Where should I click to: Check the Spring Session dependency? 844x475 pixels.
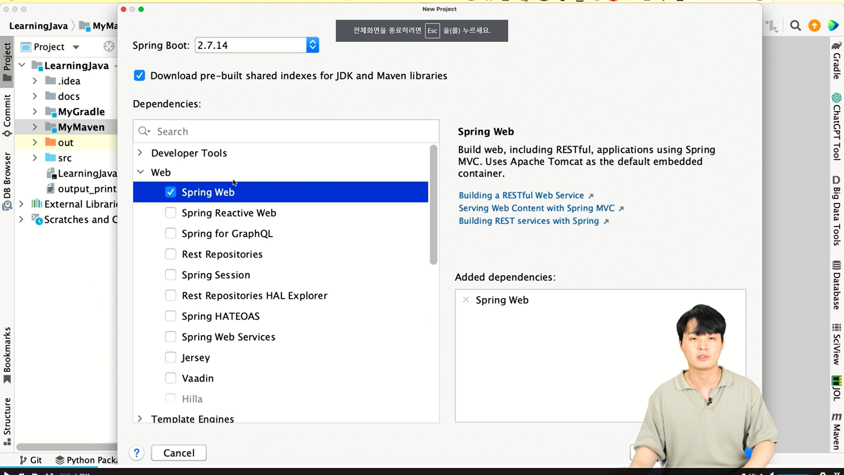point(171,275)
